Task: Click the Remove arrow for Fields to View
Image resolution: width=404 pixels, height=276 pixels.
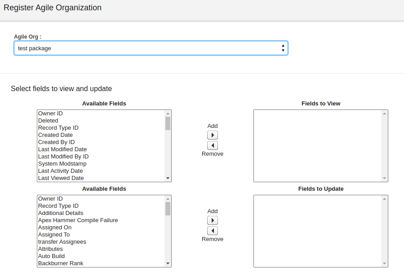Action: (213, 145)
